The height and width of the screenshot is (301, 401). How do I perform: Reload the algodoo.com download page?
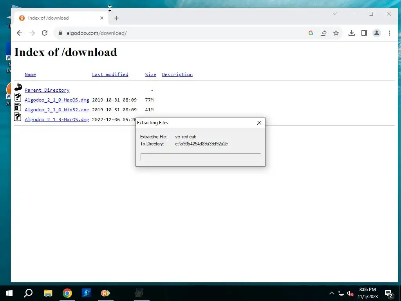(x=45, y=33)
